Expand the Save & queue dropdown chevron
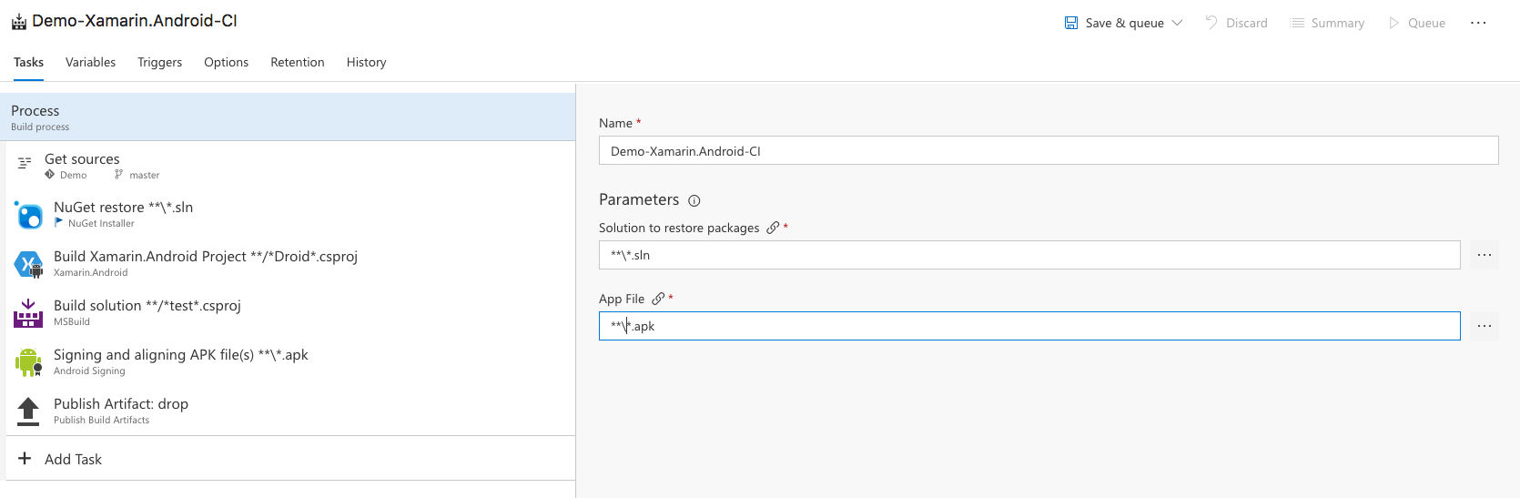This screenshot has height=498, width=1520. tap(1177, 23)
